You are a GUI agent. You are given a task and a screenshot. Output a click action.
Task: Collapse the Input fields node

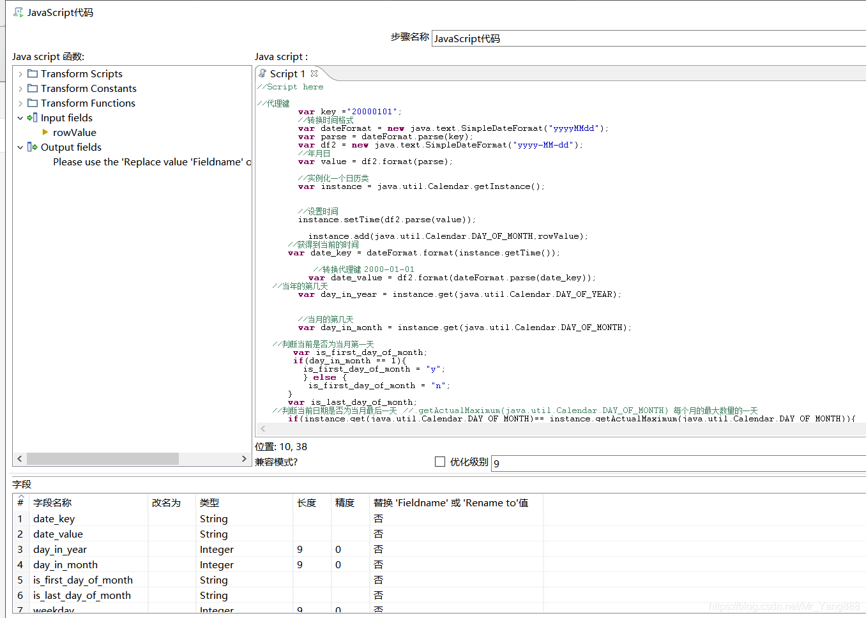tap(20, 118)
